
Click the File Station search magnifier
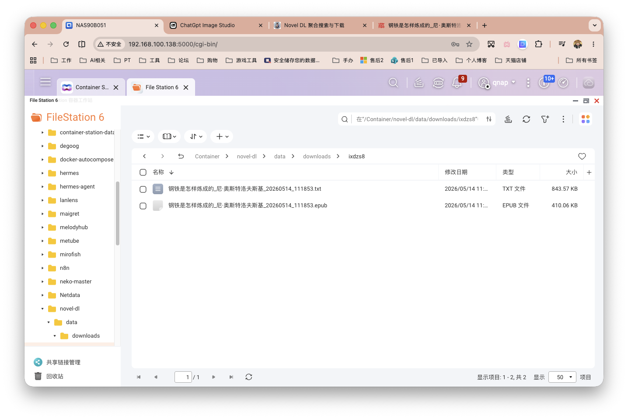click(345, 119)
